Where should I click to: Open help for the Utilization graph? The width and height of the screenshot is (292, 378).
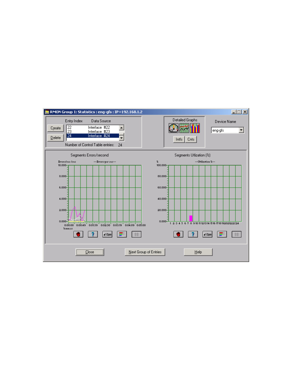(x=193, y=234)
